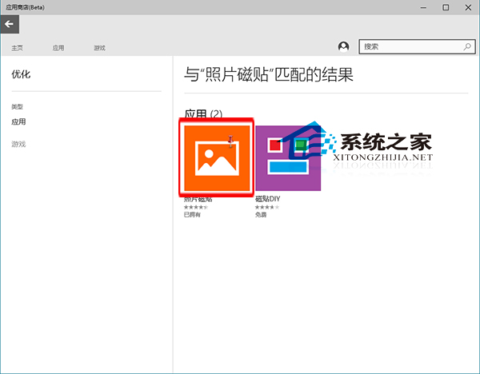Go back with the arrow button
The image size is (480, 374).
click(x=10, y=24)
